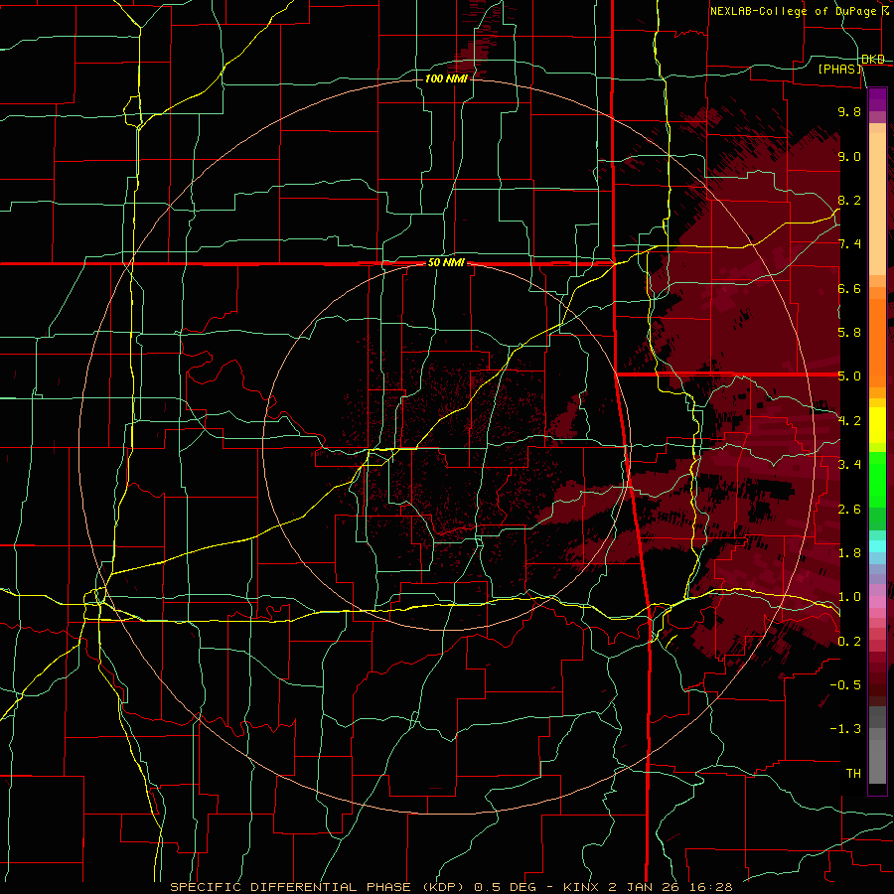Pick the peach swatch near 8.2

(877, 206)
